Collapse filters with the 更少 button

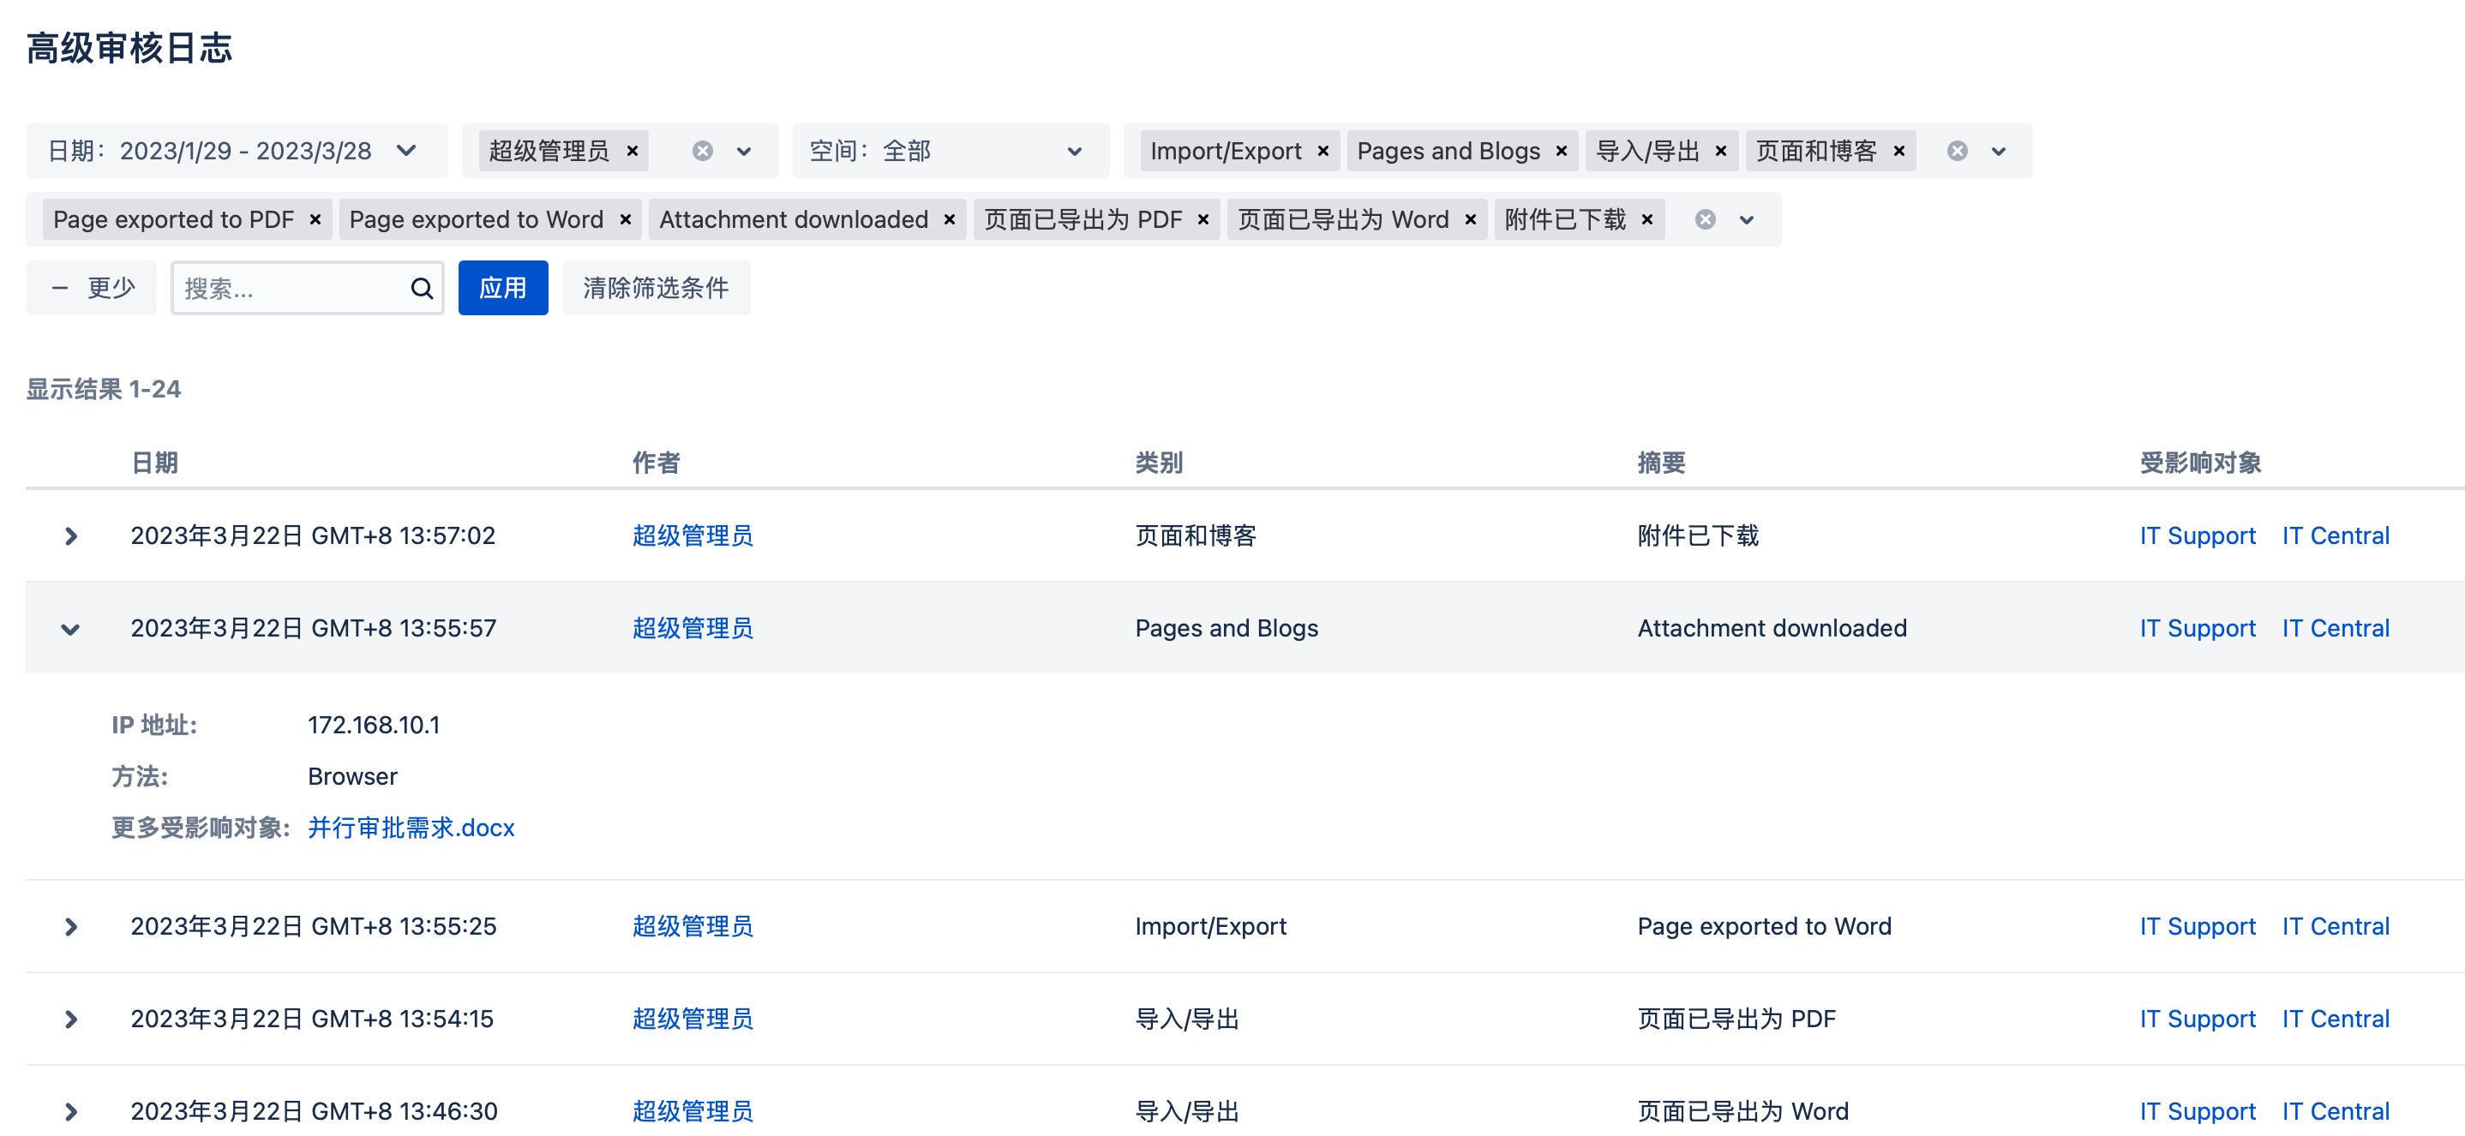point(92,288)
